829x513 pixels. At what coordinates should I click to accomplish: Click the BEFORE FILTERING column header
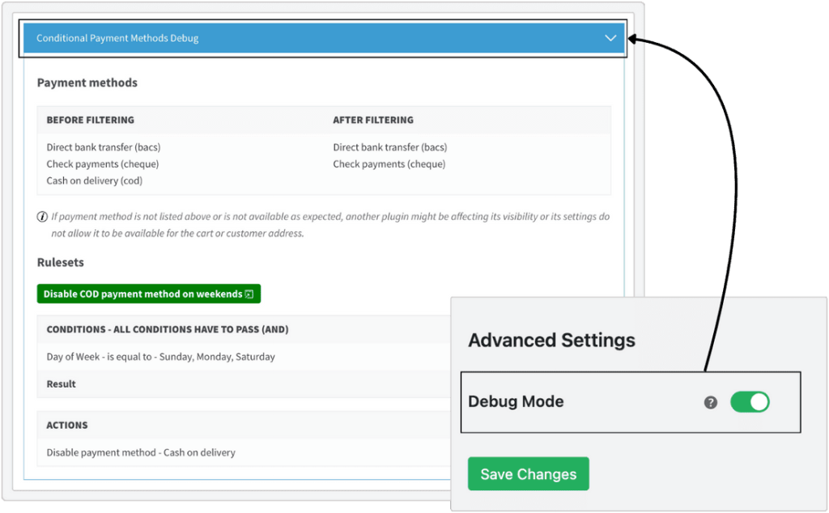(x=91, y=120)
